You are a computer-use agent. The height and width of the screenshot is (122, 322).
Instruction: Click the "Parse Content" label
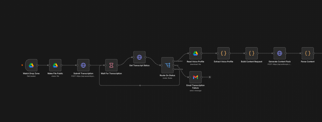(307, 62)
